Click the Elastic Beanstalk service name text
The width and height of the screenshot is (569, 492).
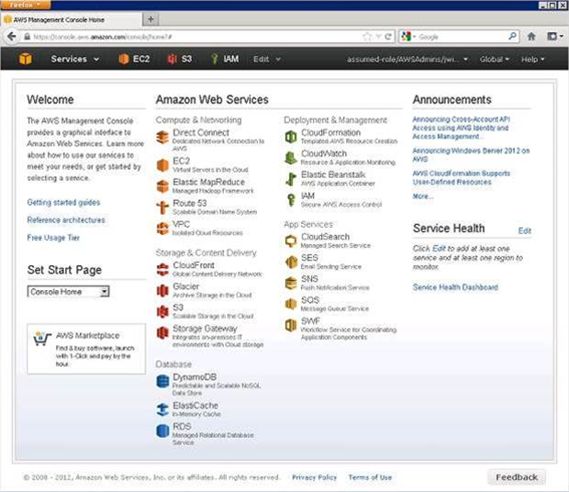pyautogui.click(x=333, y=174)
